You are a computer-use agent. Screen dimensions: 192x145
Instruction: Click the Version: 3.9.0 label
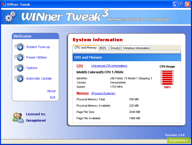pos(175,135)
